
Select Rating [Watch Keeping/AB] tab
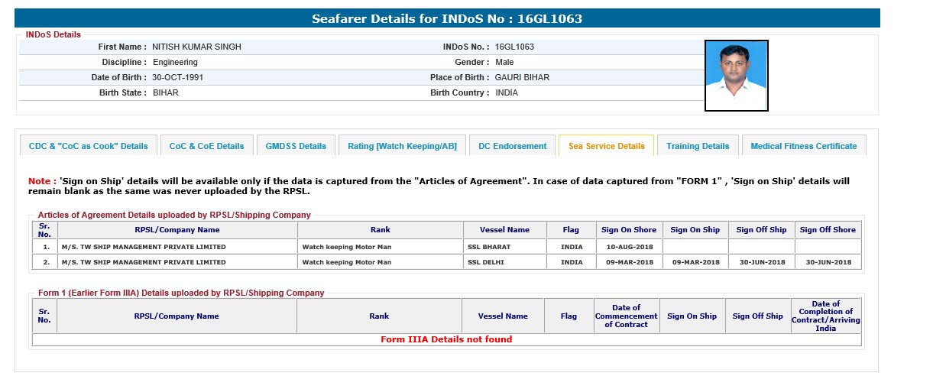pyautogui.click(x=402, y=146)
